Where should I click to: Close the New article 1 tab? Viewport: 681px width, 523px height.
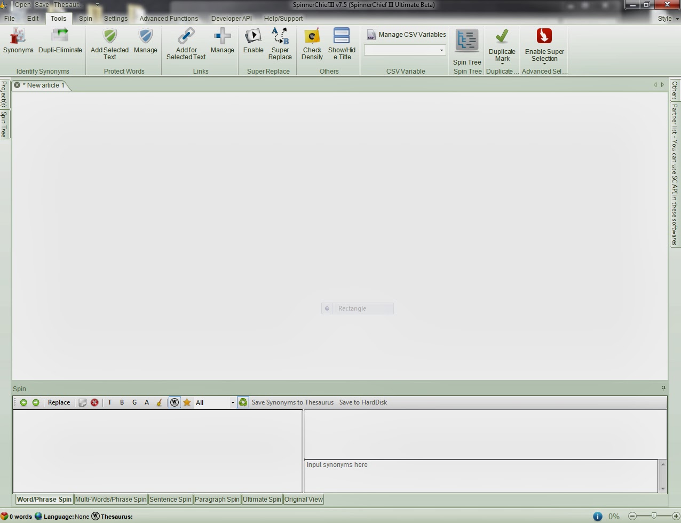[17, 85]
